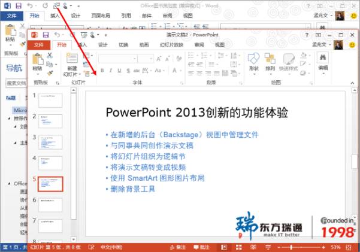Click Undo arrow in PowerPoint quick access toolbar

[57, 35]
